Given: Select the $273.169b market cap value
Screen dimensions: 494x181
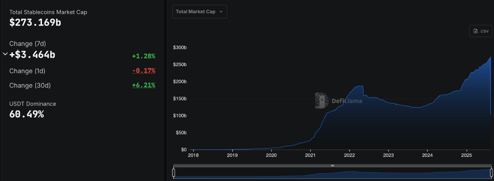Looking at the screenshot, I should click(x=35, y=23).
